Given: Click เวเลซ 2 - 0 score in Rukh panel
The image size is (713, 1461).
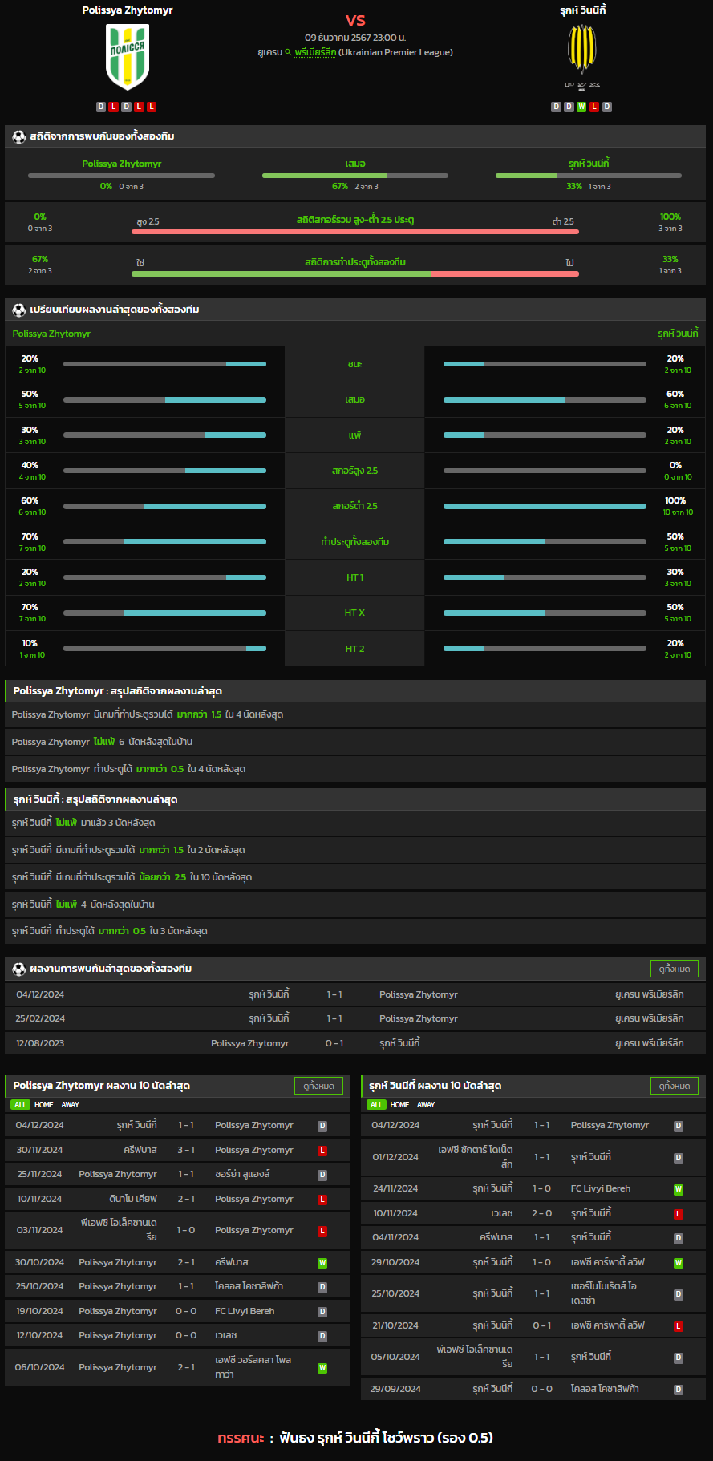Looking at the screenshot, I should [542, 1213].
